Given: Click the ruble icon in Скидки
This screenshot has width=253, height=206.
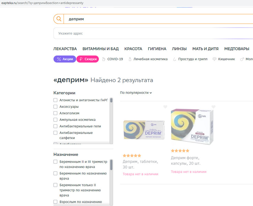Looking at the screenshot, I should [x=81, y=59].
